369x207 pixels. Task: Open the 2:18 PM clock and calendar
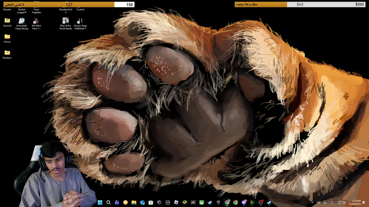355,202
